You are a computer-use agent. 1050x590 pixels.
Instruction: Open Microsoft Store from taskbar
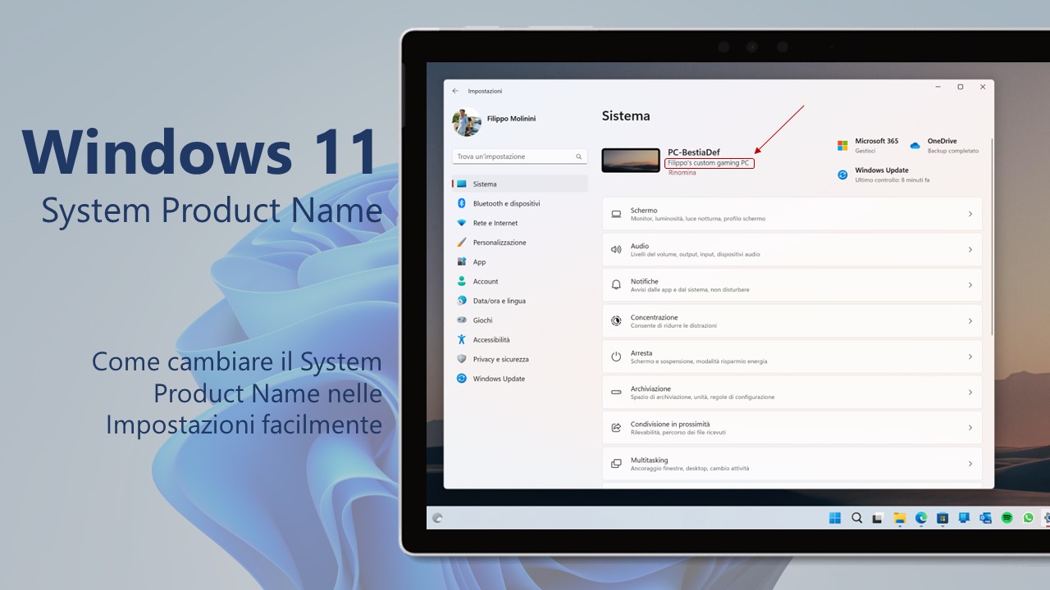943,518
